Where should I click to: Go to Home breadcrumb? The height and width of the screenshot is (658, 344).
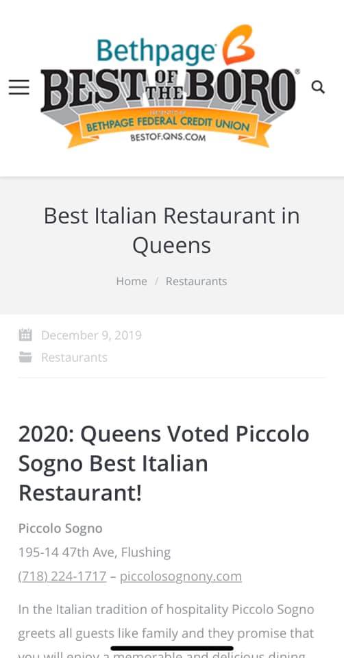click(x=132, y=281)
